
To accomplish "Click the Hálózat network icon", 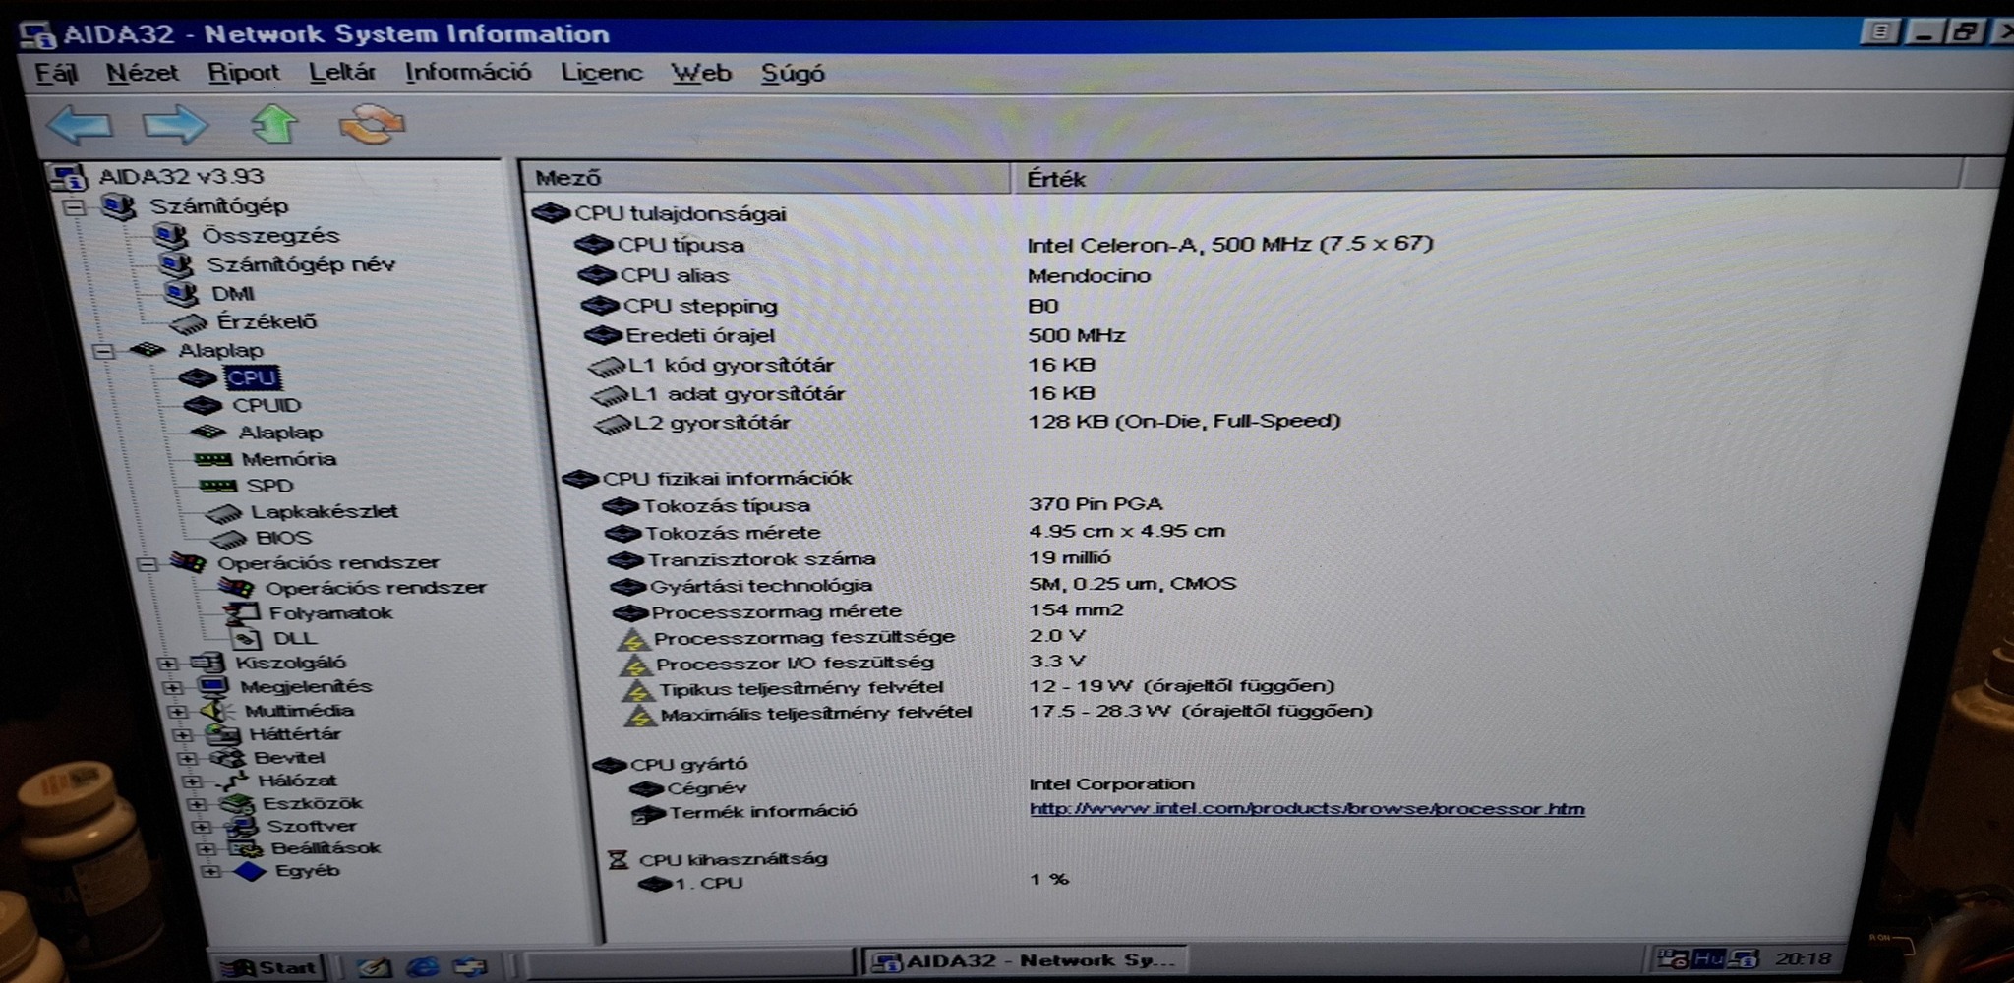I will click(233, 781).
